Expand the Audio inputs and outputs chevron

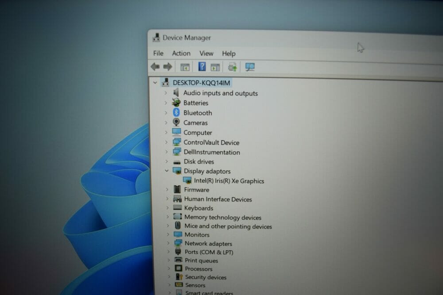click(x=166, y=92)
